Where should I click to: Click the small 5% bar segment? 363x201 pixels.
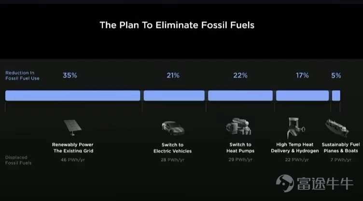336,95
